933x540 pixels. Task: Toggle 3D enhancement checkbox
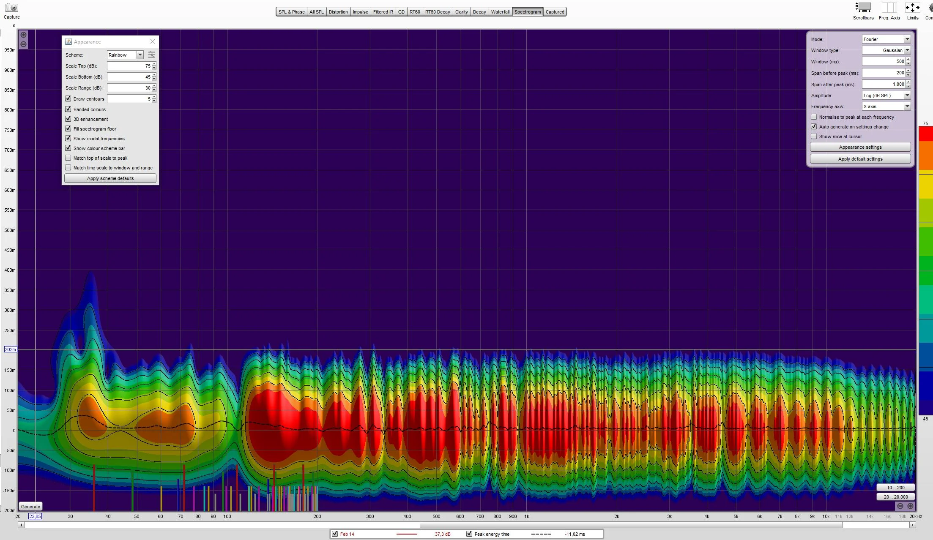click(68, 119)
